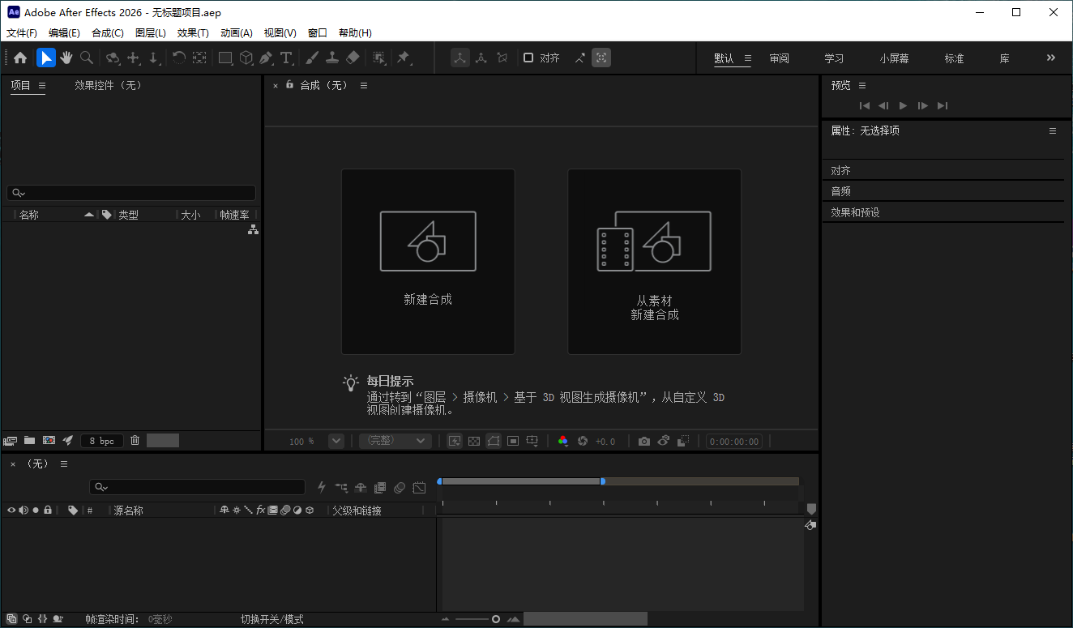Select the Orbit camera tool
This screenshot has height=628, width=1073.
(113, 58)
